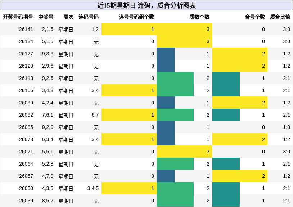This screenshot has width=293, height=207.
Task: Click yellow group count 1 in row 26092
Action: pos(153,115)
